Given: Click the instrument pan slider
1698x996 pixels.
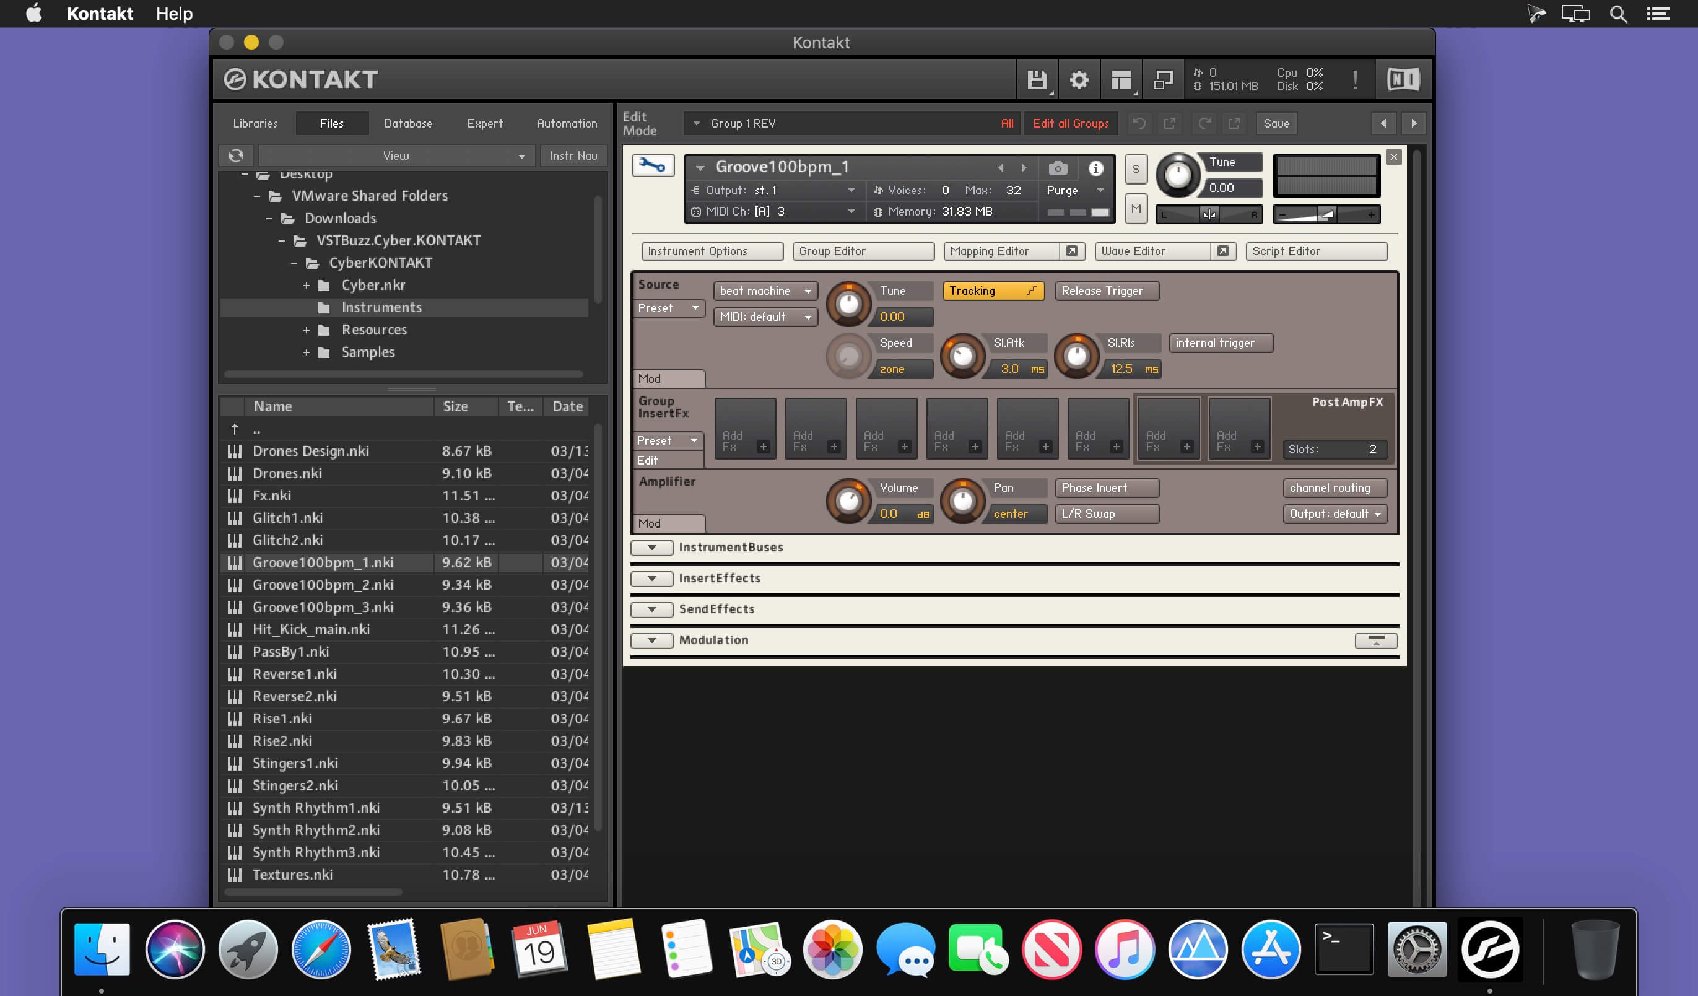Looking at the screenshot, I should pos(1209,215).
